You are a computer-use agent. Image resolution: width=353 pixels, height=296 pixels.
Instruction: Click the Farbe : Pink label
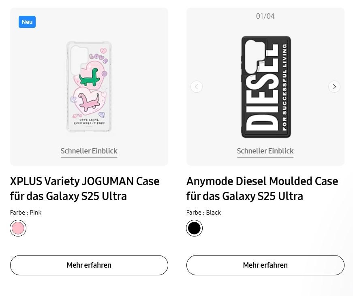pyautogui.click(x=26, y=213)
